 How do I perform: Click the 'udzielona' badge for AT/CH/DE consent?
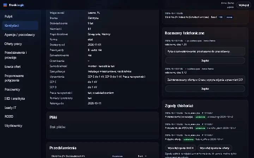tap(200, 128)
